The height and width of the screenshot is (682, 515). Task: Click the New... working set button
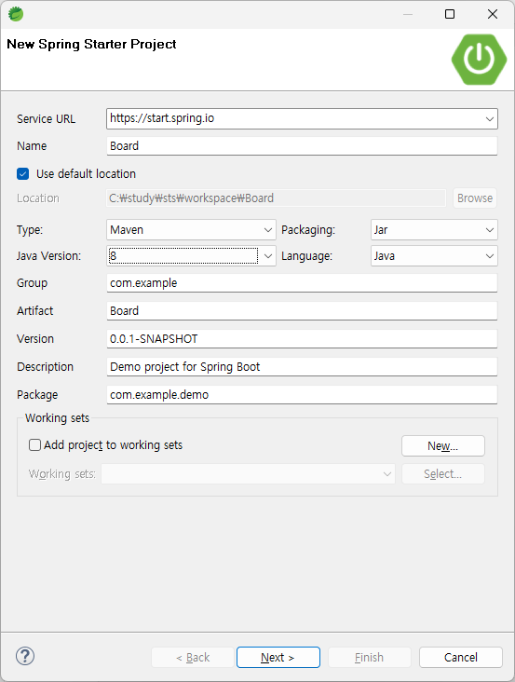[443, 446]
